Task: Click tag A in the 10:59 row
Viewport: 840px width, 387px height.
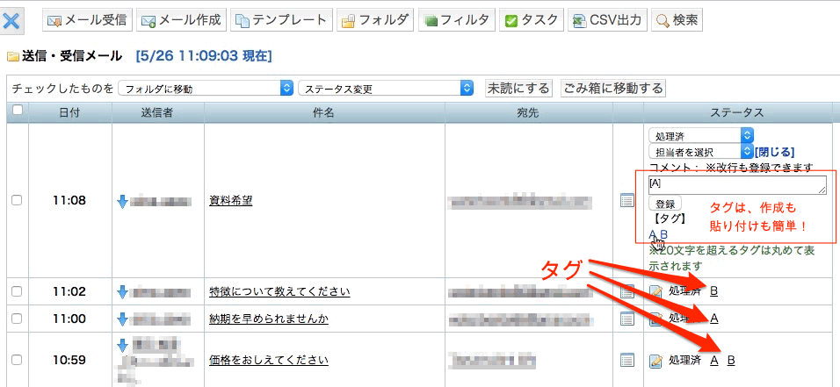Action: pyautogui.click(x=713, y=361)
